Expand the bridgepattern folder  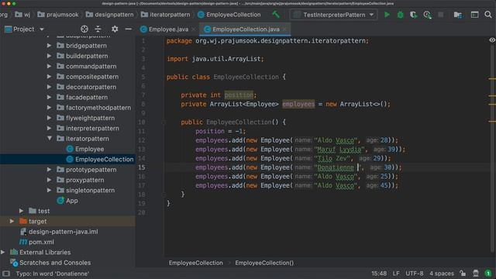(49, 46)
